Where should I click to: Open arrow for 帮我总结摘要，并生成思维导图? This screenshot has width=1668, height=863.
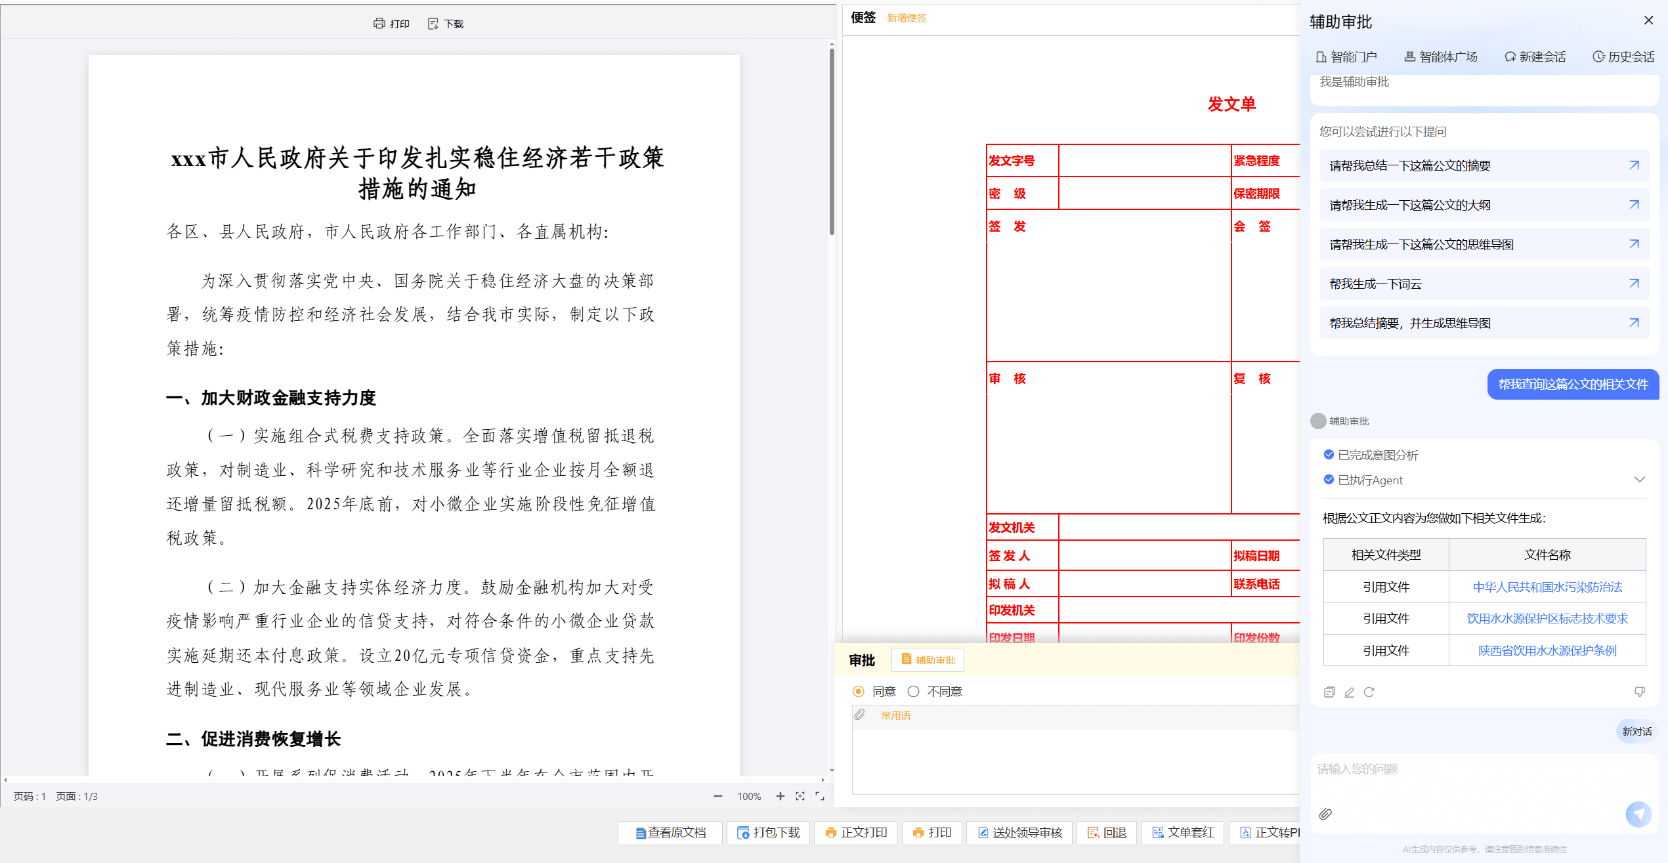[x=1634, y=323]
